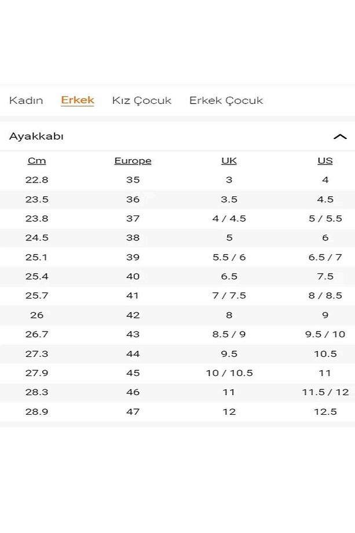Select the US 9.5 / 10 cell
355x533 pixels.
[325, 334]
